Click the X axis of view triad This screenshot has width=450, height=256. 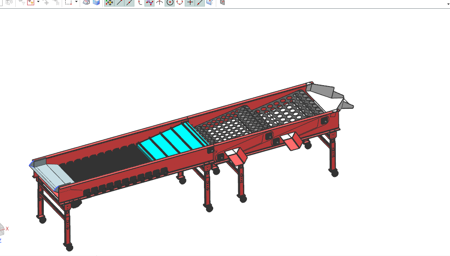[7, 228]
